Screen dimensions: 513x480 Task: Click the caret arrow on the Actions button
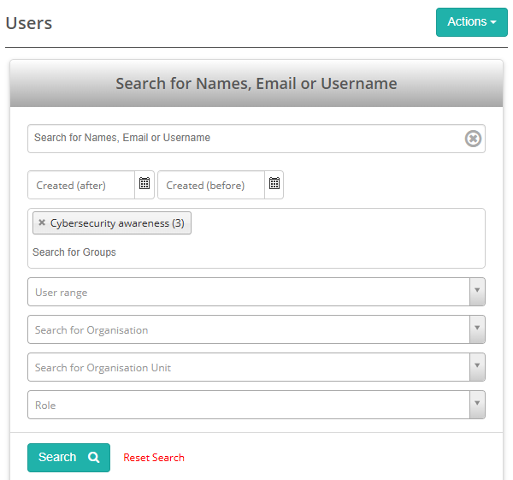[493, 23]
